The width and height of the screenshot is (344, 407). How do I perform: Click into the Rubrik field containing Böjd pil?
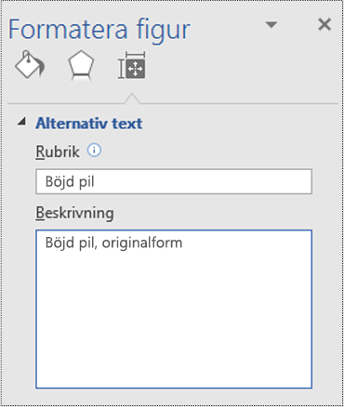174,181
